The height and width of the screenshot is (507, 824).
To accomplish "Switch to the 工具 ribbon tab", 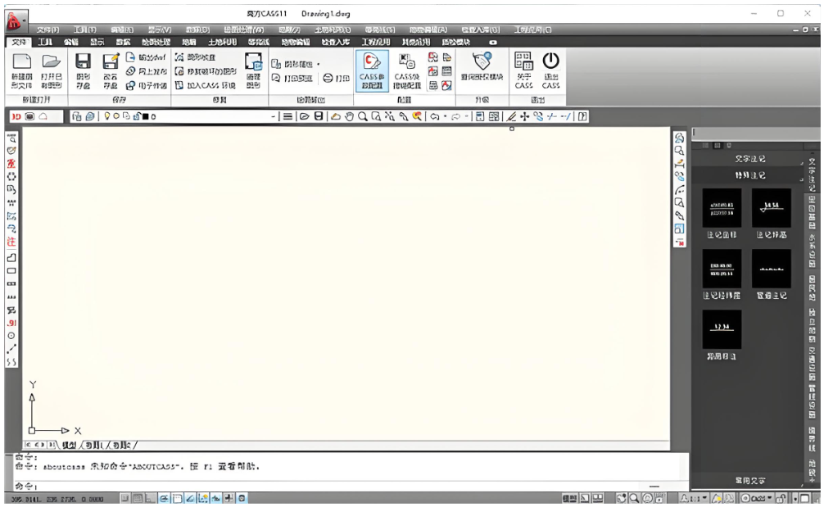I will [45, 42].
